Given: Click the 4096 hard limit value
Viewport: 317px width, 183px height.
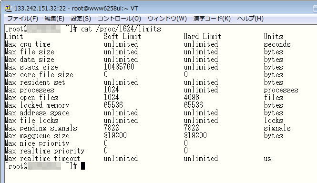Looking at the screenshot, I should point(191,98).
